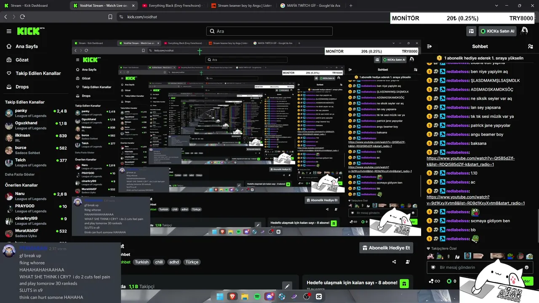Click the pencil edit icon above the taskbar
The height and width of the screenshot is (303, 539).
pyautogui.click(x=287, y=286)
